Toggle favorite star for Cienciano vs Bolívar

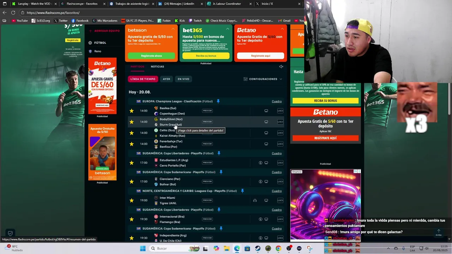pyautogui.click(x=132, y=182)
